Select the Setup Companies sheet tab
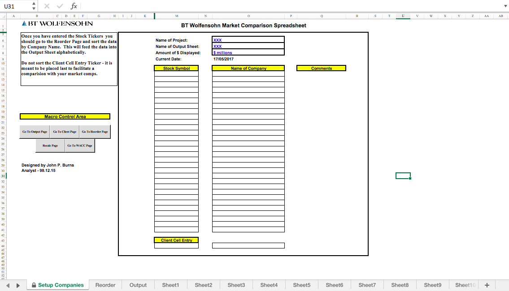The image size is (509, 291). click(x=58, y=285)
